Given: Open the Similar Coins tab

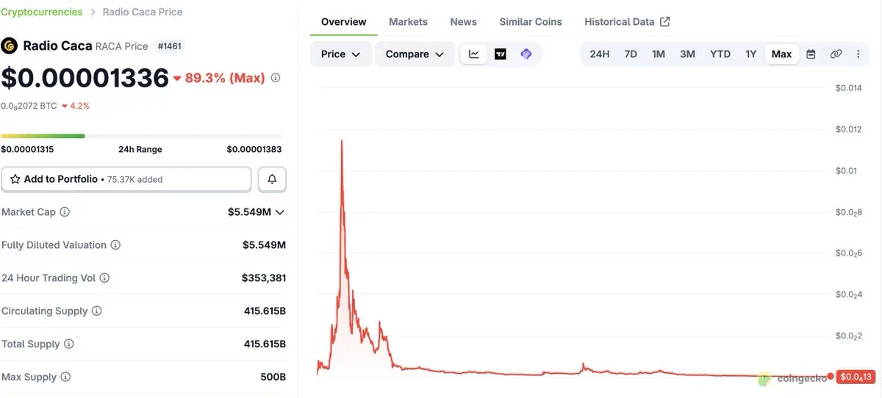Looking at the screenshot, I should [x=531, y=22].
